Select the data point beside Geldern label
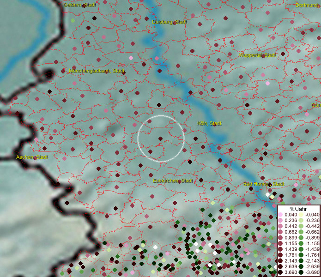Image resolution: width=321 pixels, height=277 pixels. pos(84,6)
